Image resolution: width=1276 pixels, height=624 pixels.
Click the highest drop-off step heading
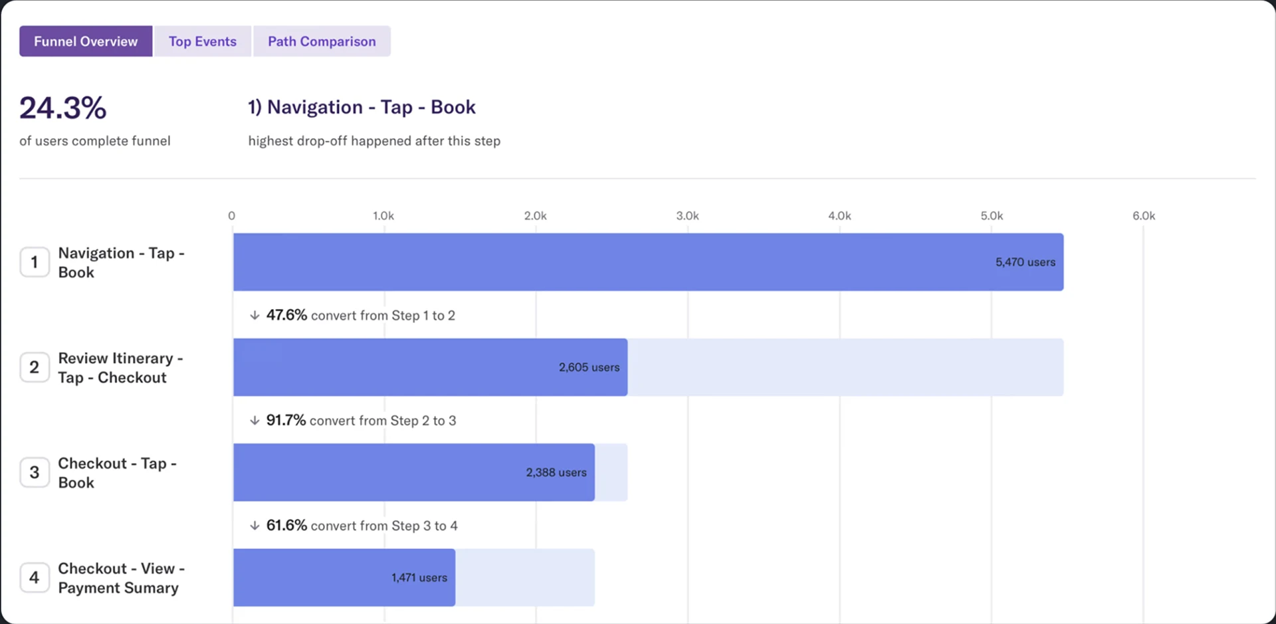tap(362, 107)
